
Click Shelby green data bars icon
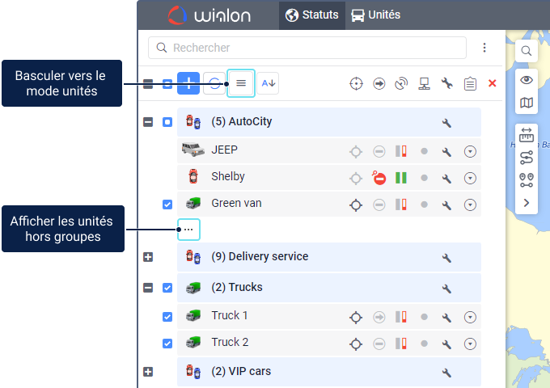click(x=401, y=178)
